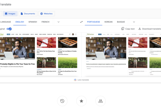The width and height of the screenshot is (161, 107).
Task: Click the Copy text button
Action: [x=128, y=29]
